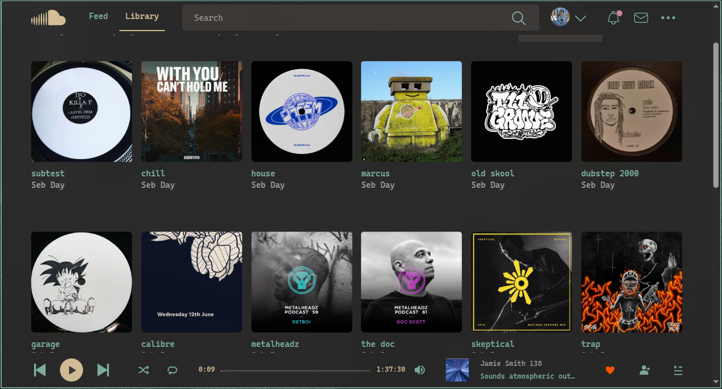Toggle shuffle mode
The height and width of the screenshot is (389, 722).
coord(144,371)
